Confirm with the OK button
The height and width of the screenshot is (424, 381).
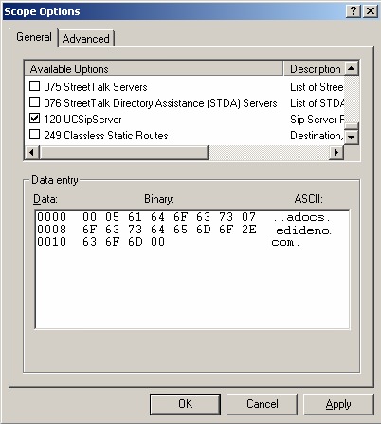tap(185, 404)
